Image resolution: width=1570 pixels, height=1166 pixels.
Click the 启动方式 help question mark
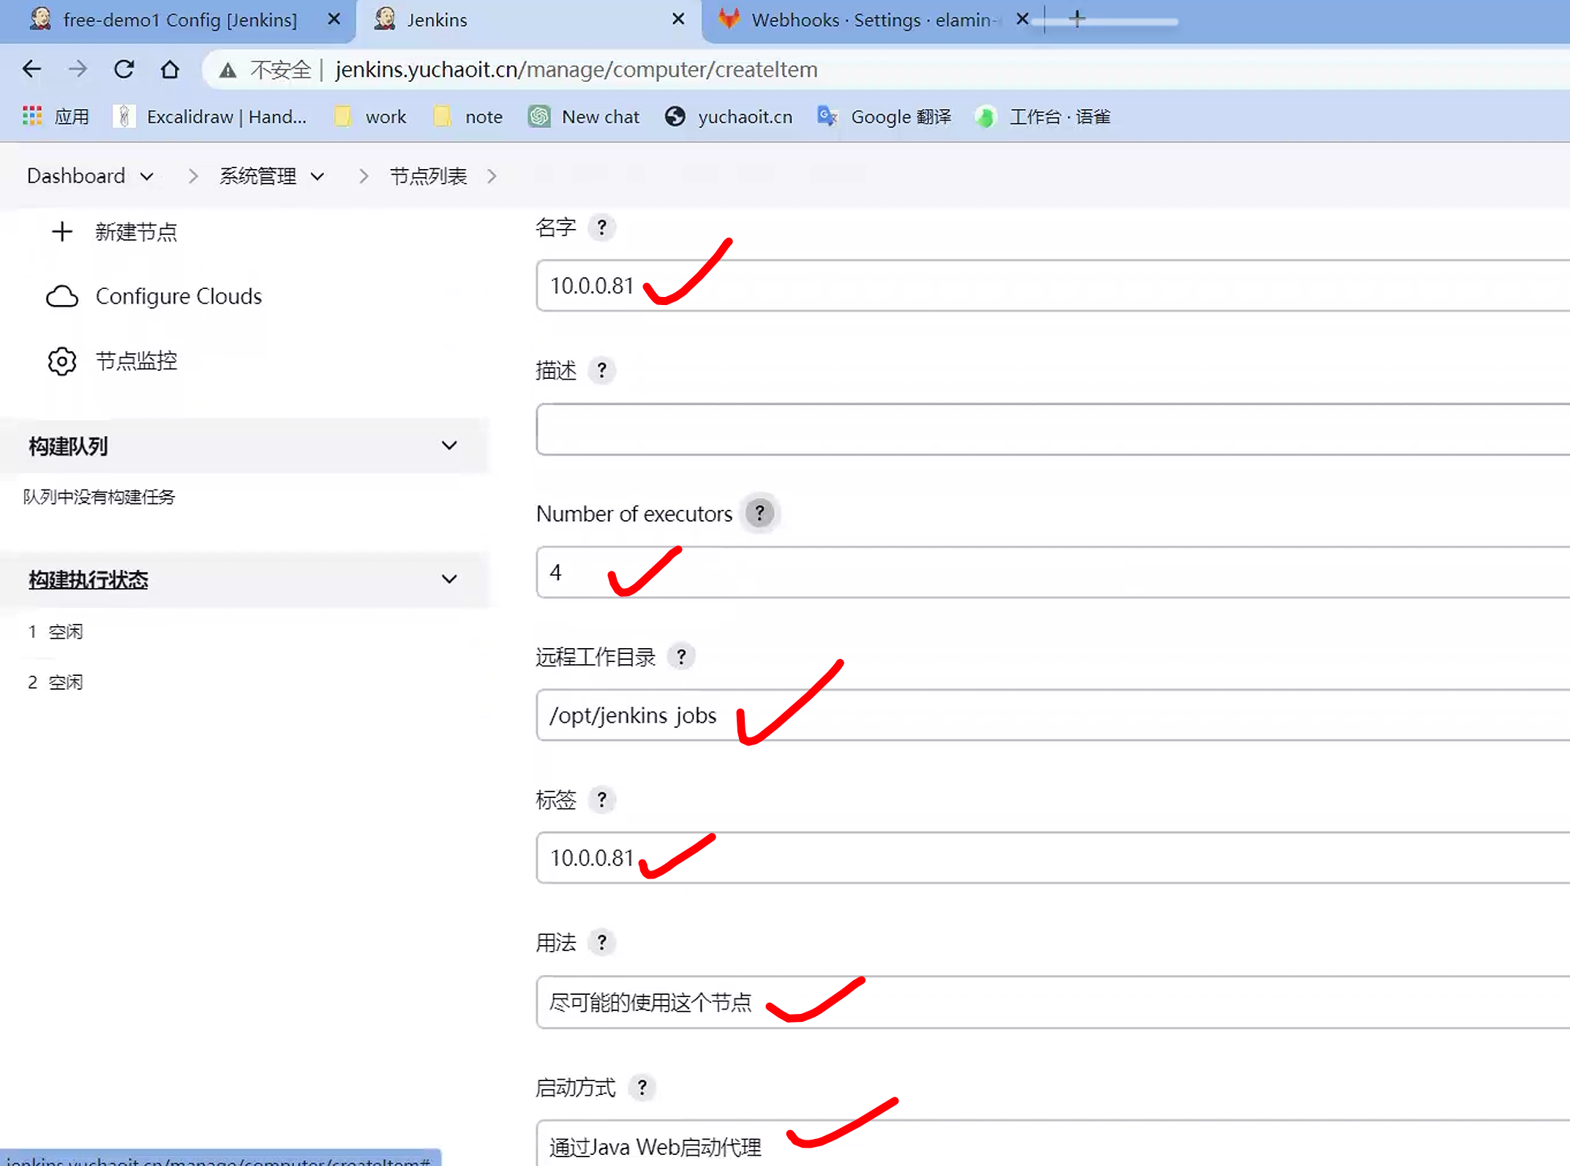click(x=642, y=1088)
